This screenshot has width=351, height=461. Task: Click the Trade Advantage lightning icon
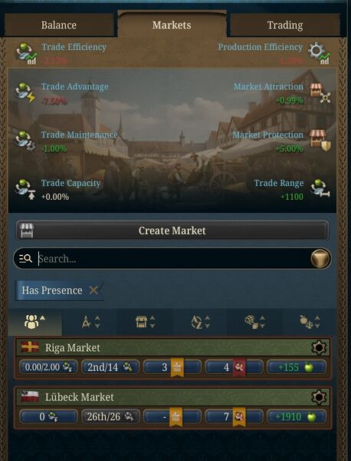coord(26,93)
